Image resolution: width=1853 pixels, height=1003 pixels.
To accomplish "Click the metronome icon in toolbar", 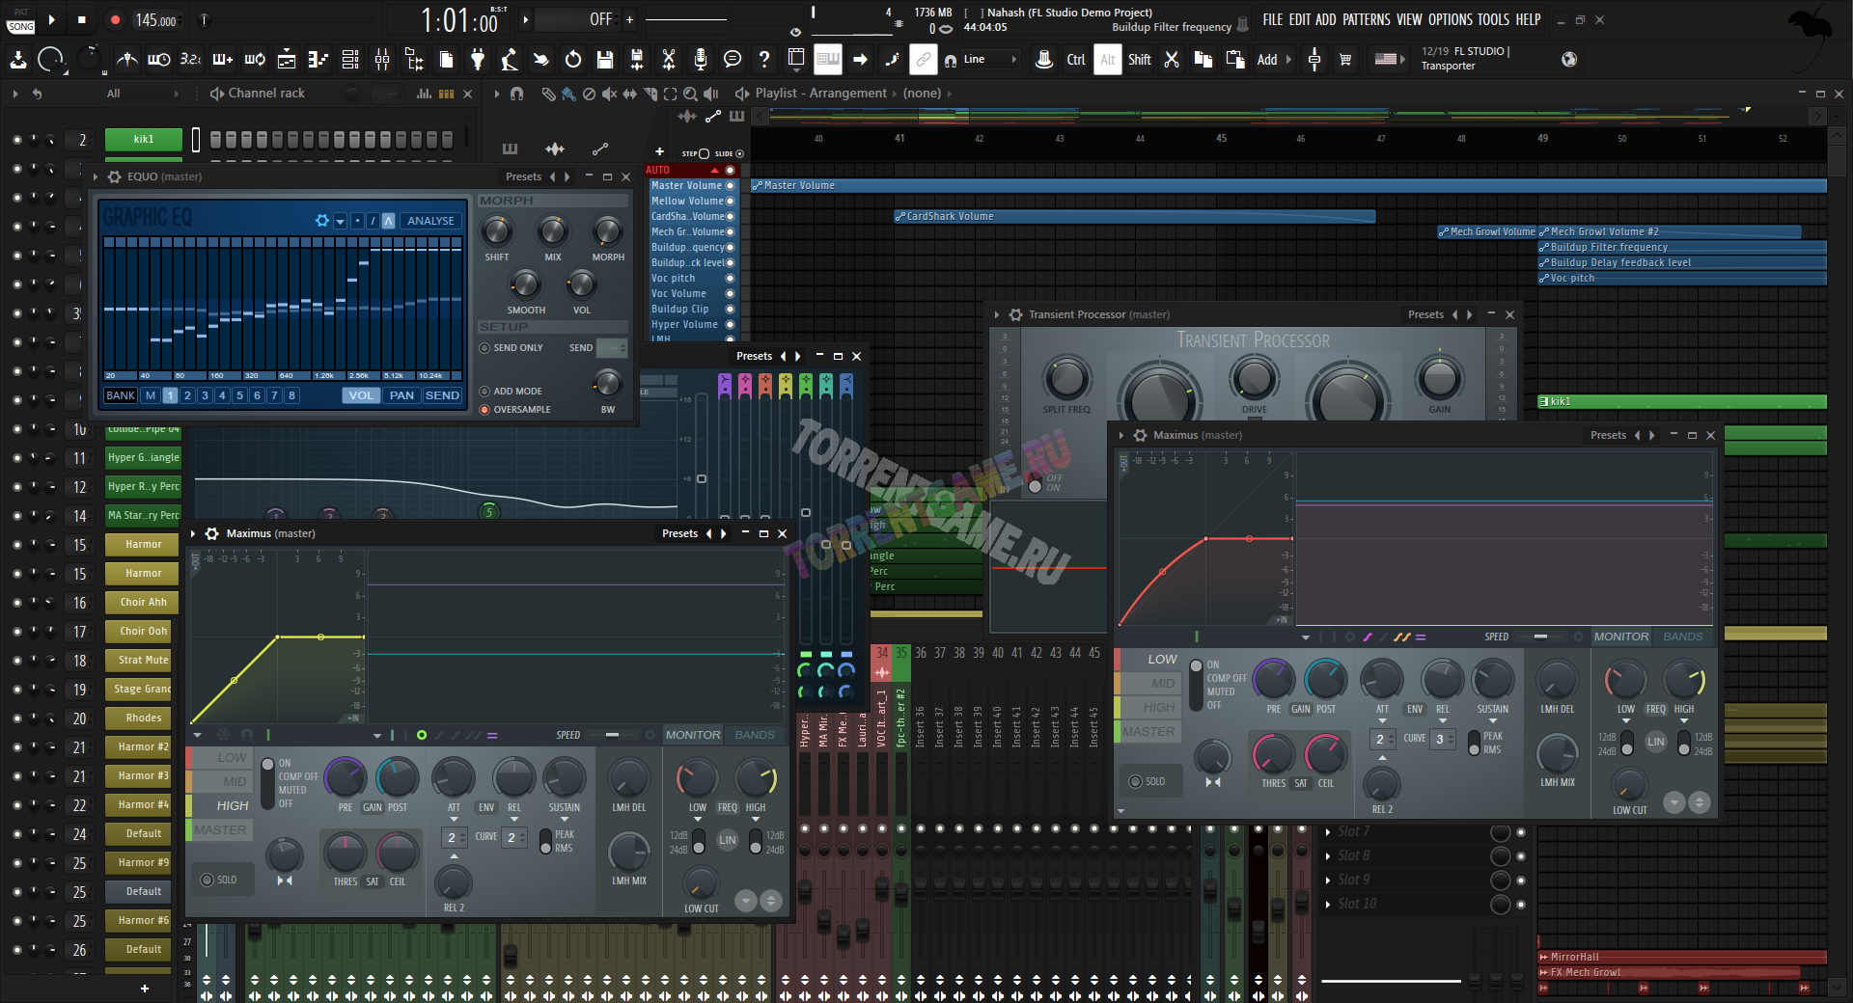I will pos(126,60).
